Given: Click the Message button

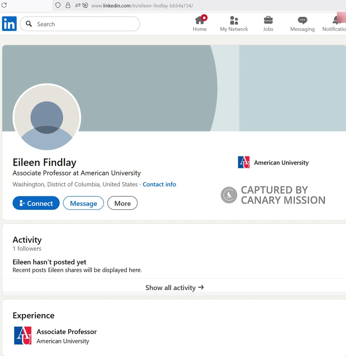Looking at the screenshot, I should (83, 203).
